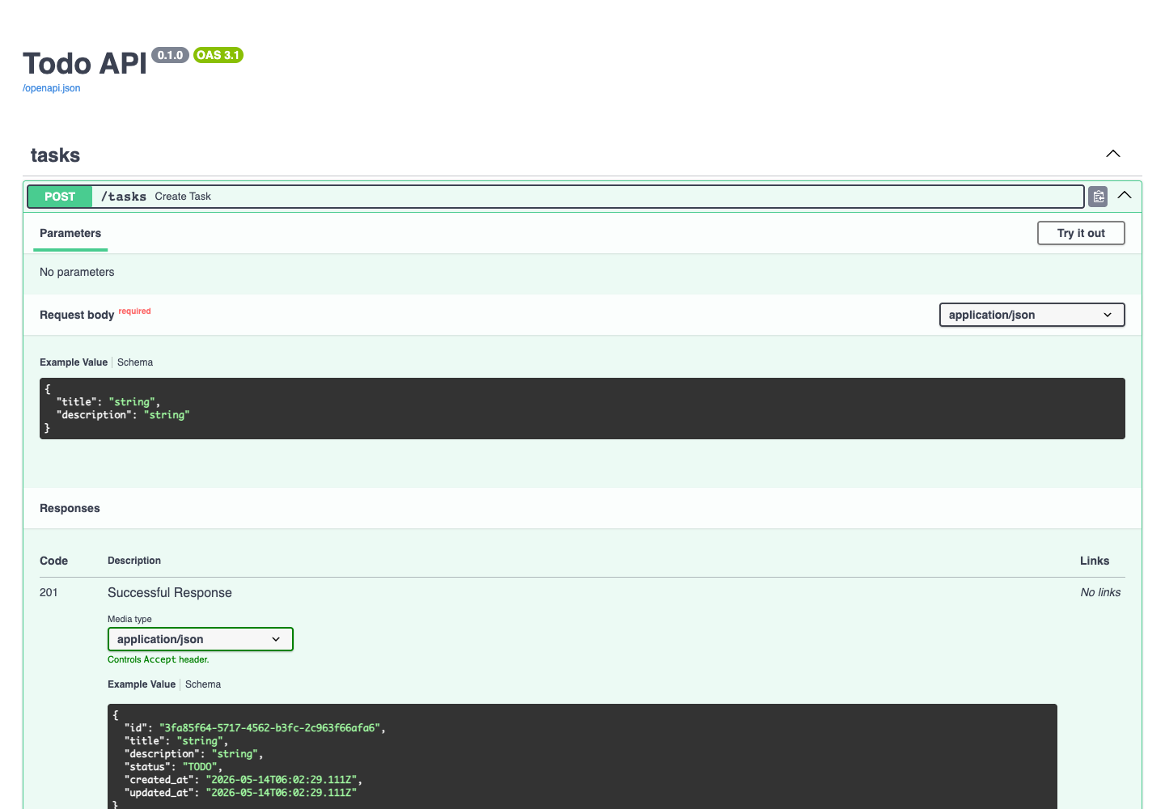Screen dimensions: 1165x809
Task: Select the Parameters tab
Action: [70, 233]
